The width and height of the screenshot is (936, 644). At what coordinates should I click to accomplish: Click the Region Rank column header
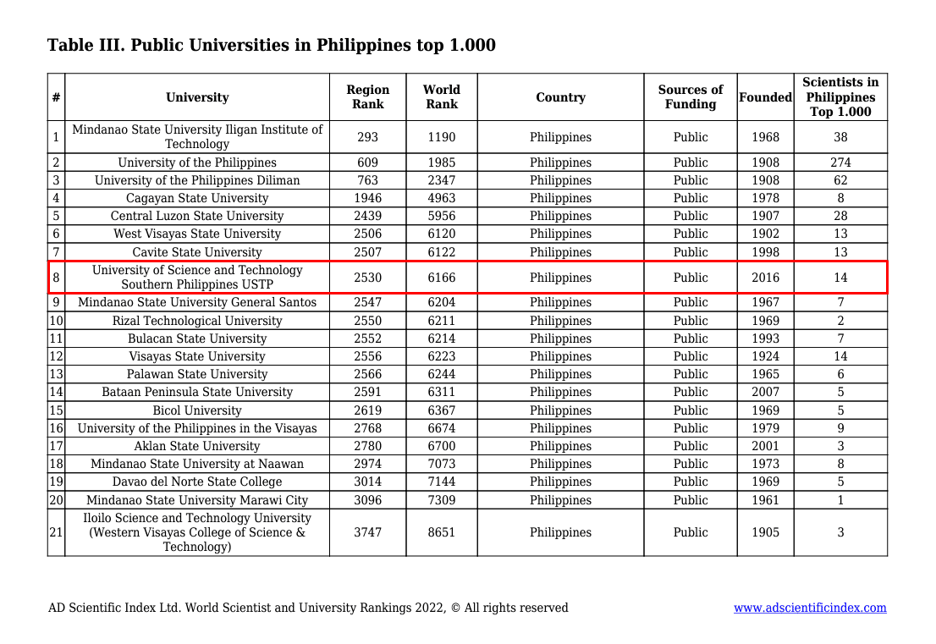[368, 96]
